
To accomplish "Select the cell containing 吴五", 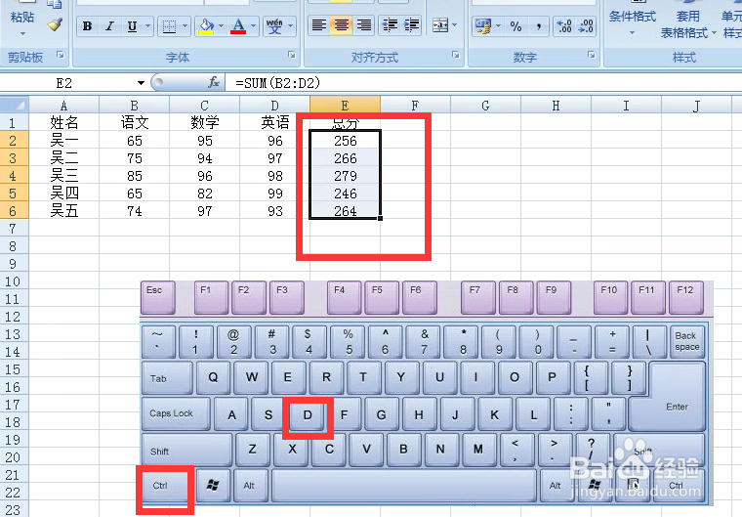I will (x=63, y=211).
